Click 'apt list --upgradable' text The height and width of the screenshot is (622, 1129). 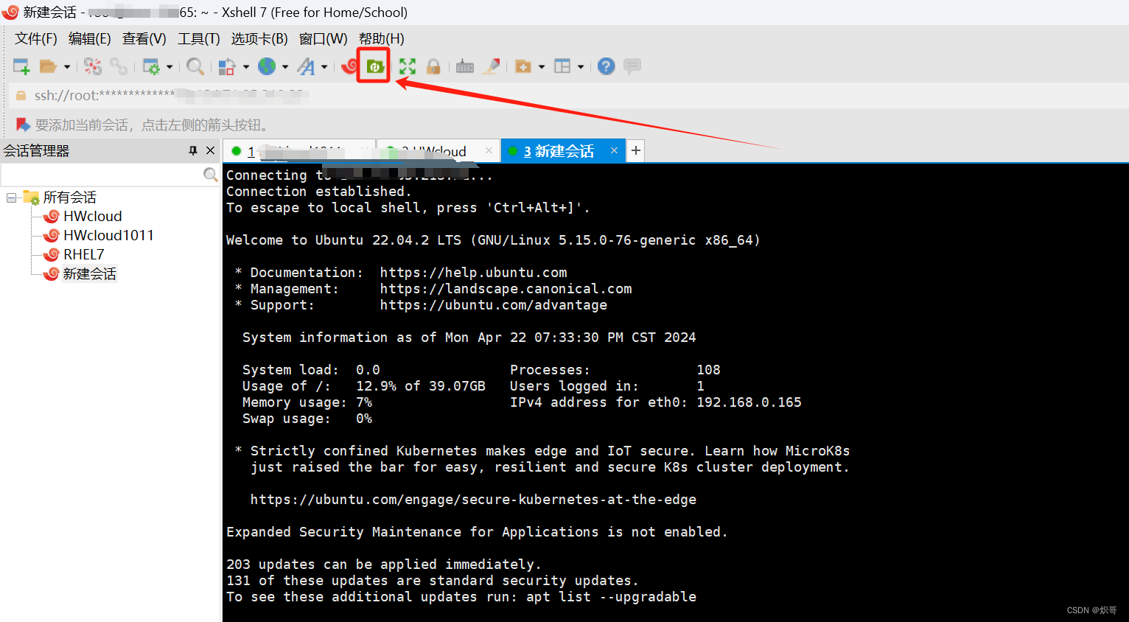611,597
